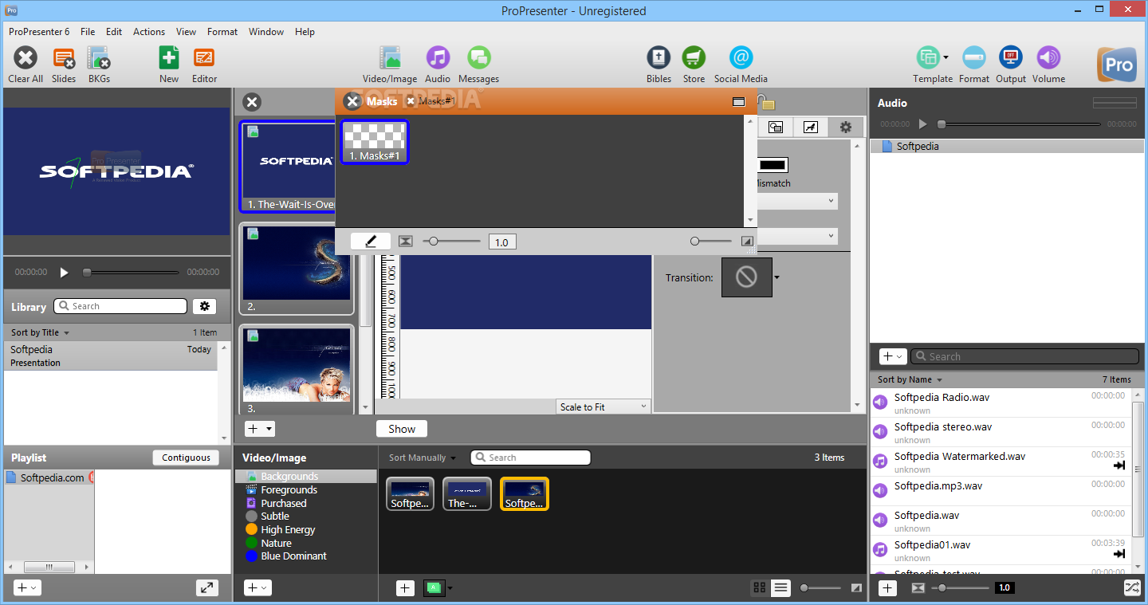Screen dimensions: 1148x605
Task: Open Library settings gear icon
Action: [x=205, y=306]
